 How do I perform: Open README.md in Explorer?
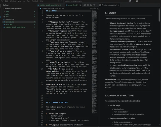pyautogui.click(x=19, y=19)
